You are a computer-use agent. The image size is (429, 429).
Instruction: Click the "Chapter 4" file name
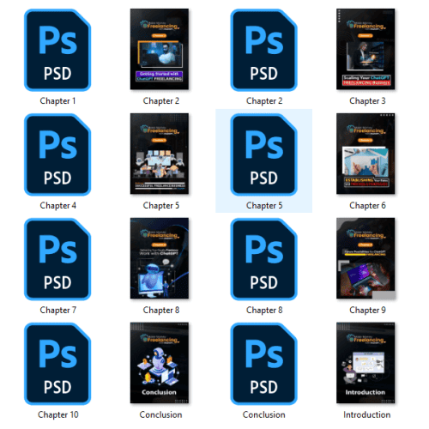click(x=57, y=206)
